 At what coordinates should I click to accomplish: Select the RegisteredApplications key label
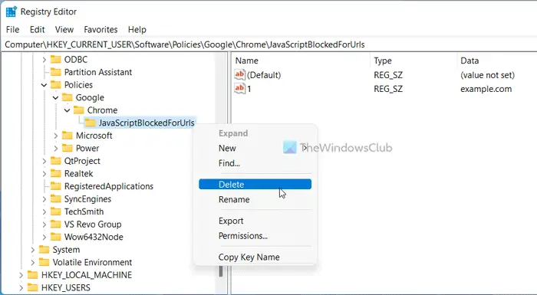109,186
